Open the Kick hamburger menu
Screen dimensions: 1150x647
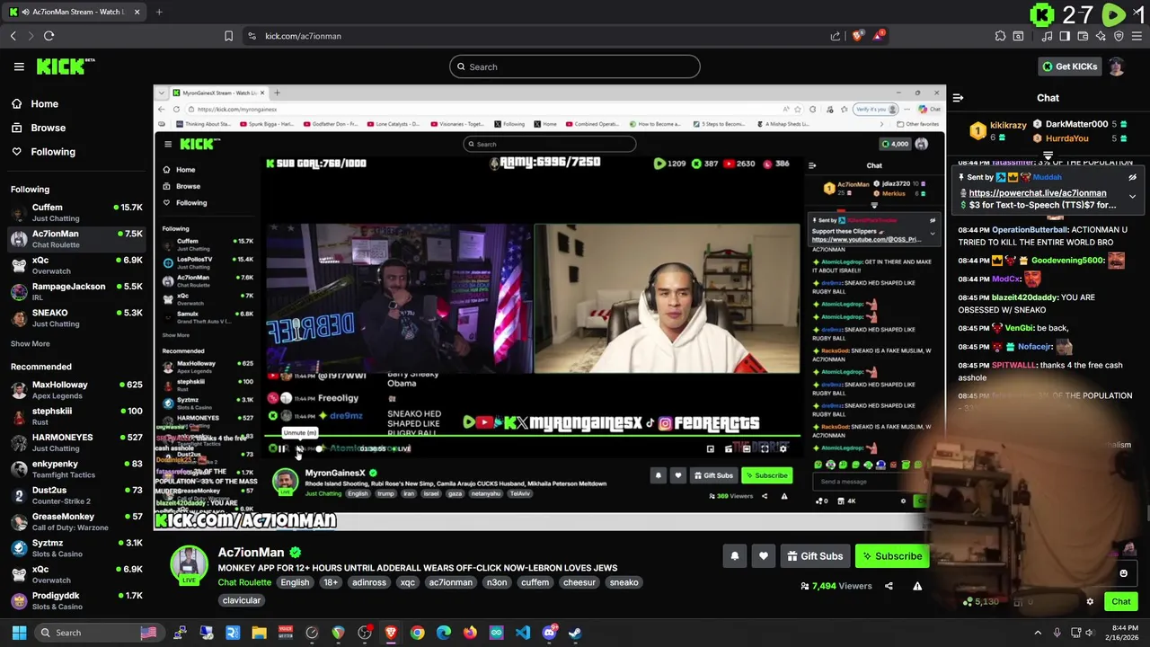(19, 66)
